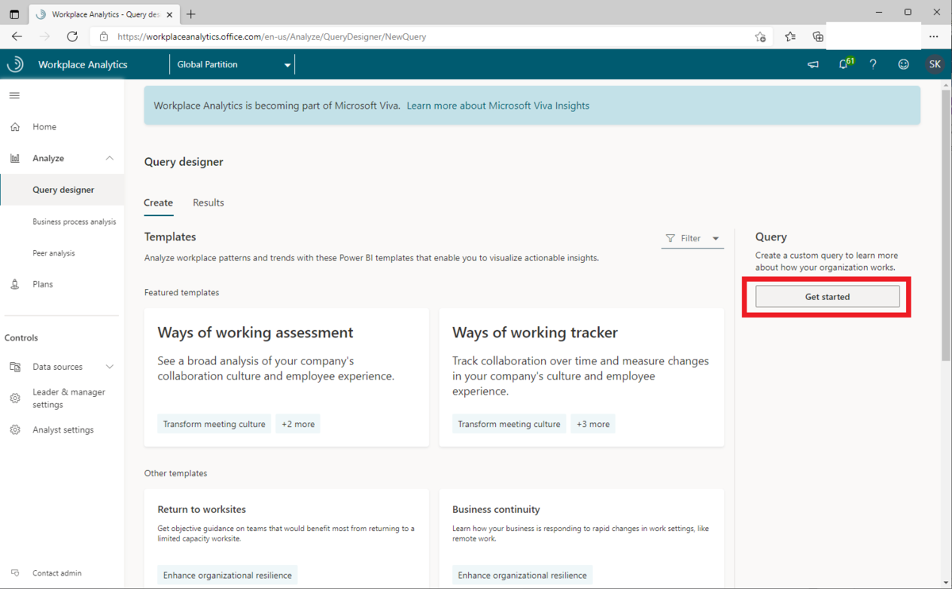
Task: Click Learn more about Microsoft Viva Insights
Action: (x=498, y=106)
